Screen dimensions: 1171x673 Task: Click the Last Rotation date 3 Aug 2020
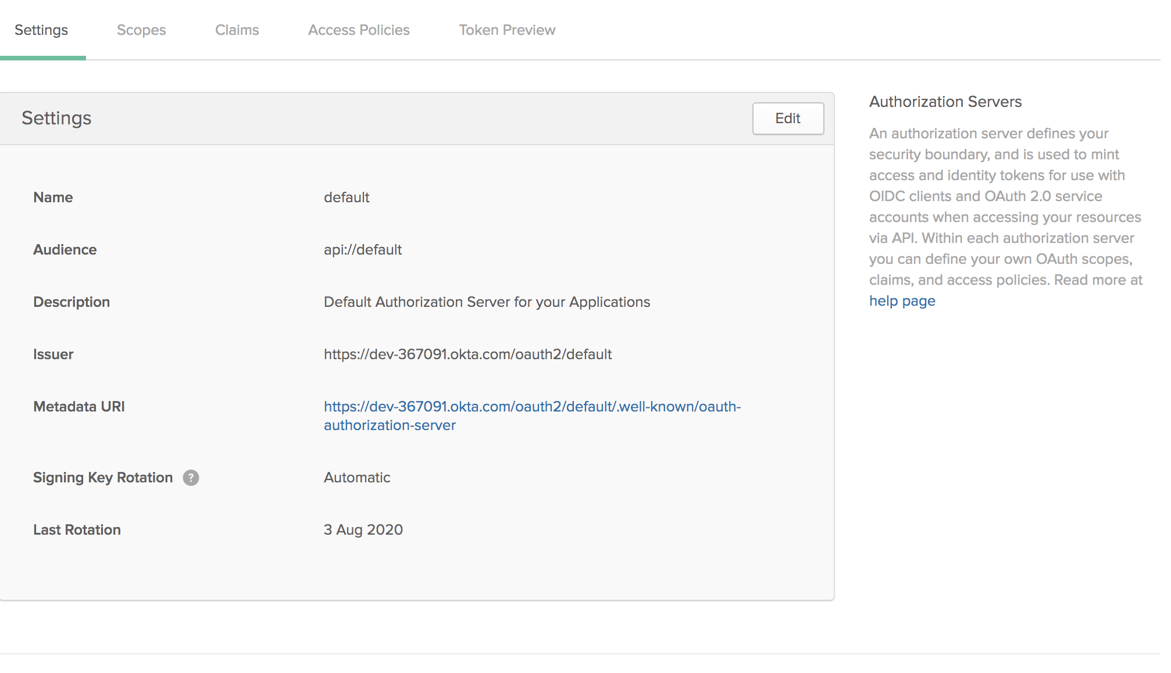pyautogui.click(x=363, y=530)
